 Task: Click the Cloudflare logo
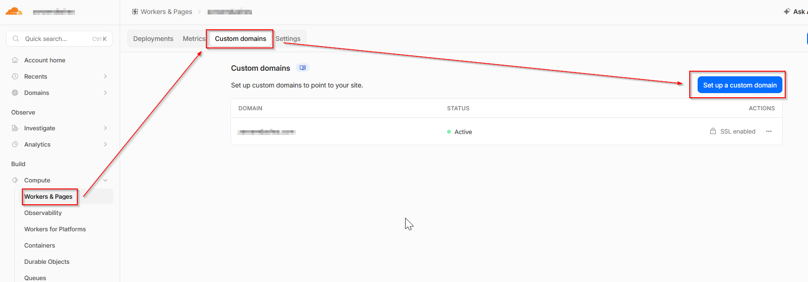tap(14, 11)
